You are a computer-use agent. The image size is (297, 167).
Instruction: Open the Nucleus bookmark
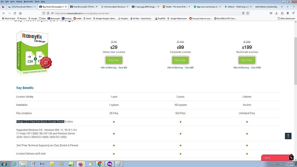click(x=67, y=19)
